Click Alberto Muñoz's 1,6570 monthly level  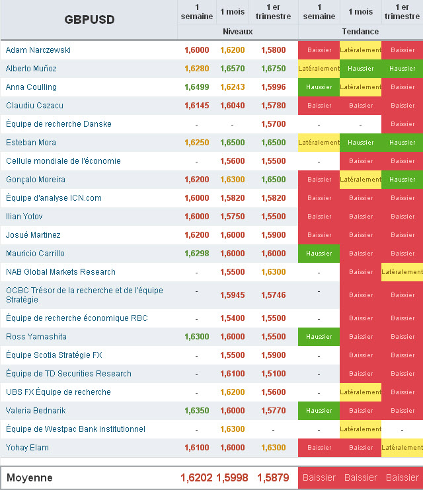click(233, 69)
